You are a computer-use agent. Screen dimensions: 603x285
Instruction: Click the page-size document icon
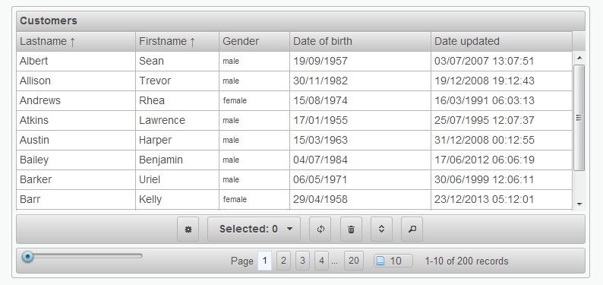tap(380, 261)
